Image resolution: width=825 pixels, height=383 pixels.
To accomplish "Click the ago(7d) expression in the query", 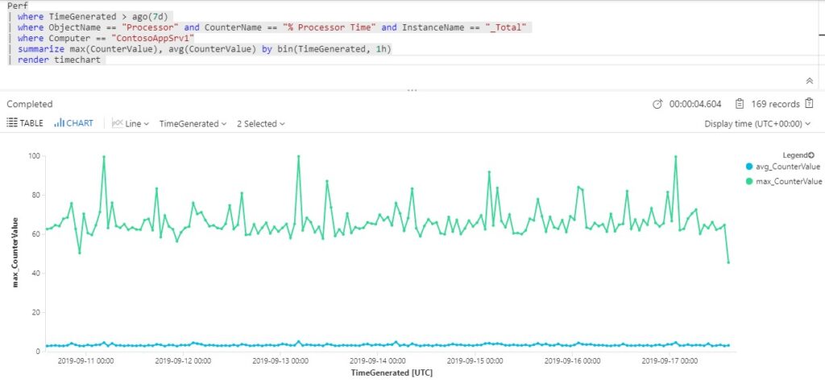I will 148,16.
